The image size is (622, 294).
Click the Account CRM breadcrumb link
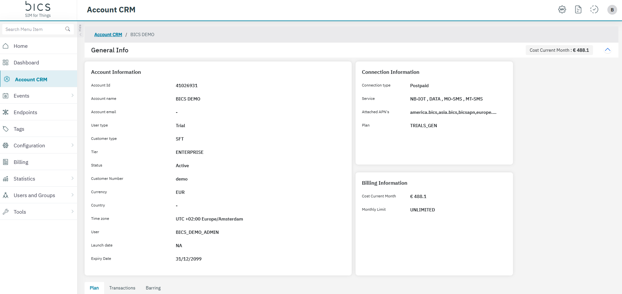click(x=108, y=34)
